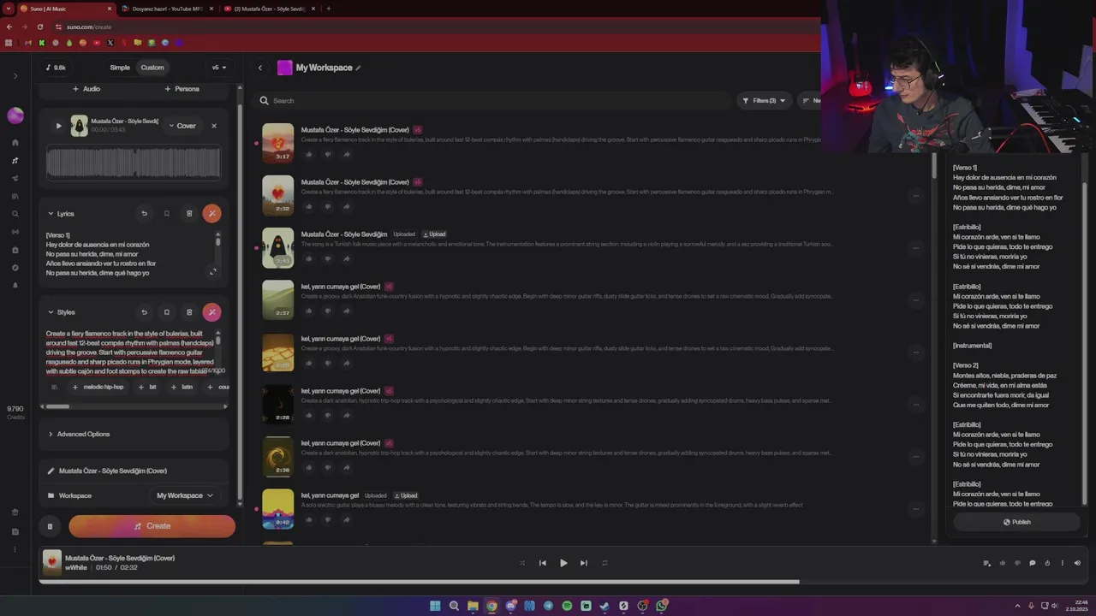
Task: Open the Search icon in left sidebar
Action: pyautogui.click(x=15, y=214)
